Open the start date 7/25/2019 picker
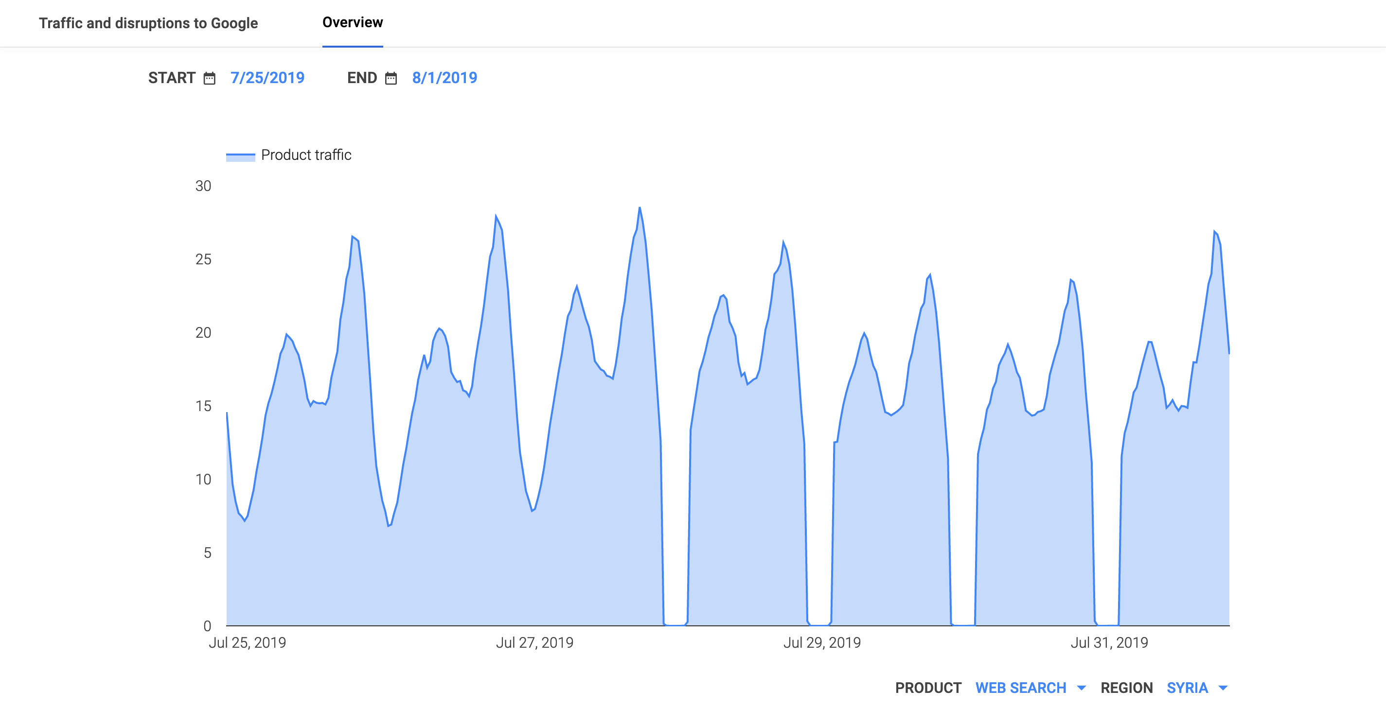Screen dimensions: 1386x724 267,78
